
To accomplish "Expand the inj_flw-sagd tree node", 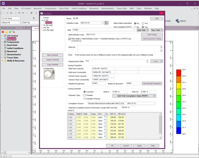I will point(42,25).
